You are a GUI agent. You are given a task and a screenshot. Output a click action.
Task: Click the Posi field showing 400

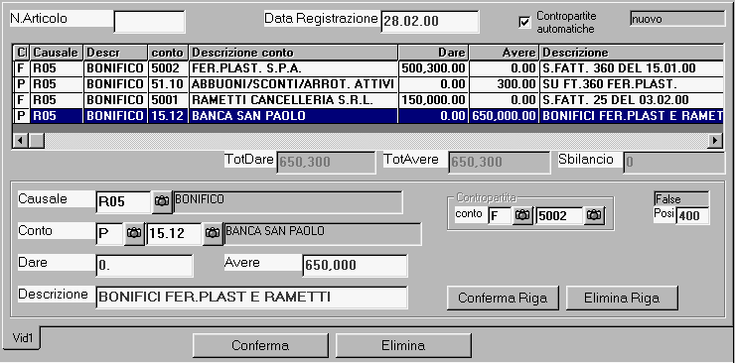(692, 215)
